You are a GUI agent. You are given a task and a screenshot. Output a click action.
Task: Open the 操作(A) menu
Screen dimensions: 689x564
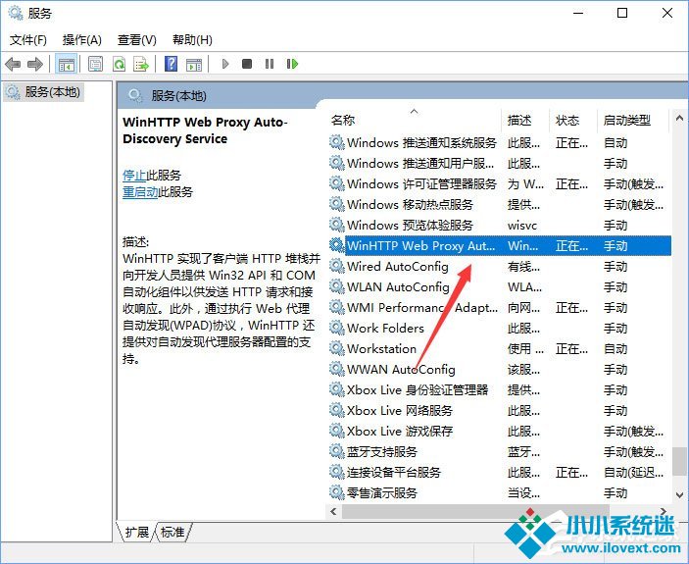click(82, 40)
